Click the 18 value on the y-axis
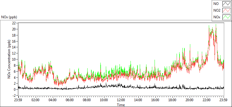 [14, 35]
